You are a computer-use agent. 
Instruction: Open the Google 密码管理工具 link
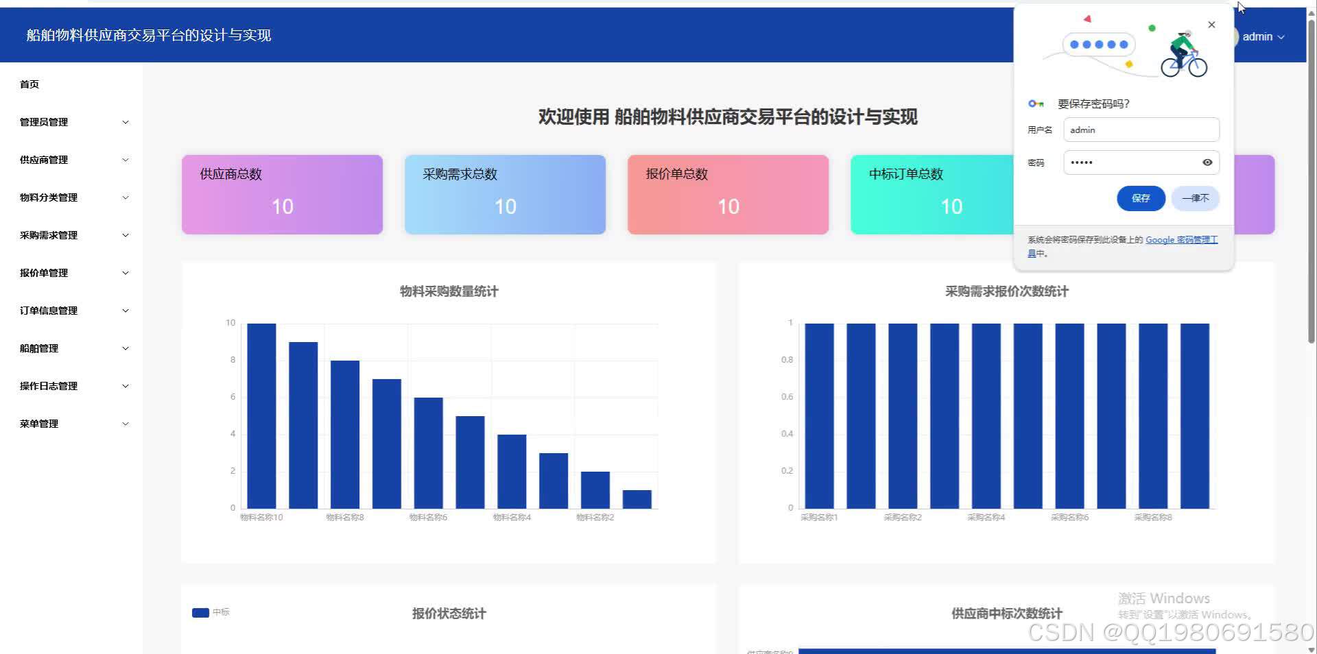[1181, 239]
